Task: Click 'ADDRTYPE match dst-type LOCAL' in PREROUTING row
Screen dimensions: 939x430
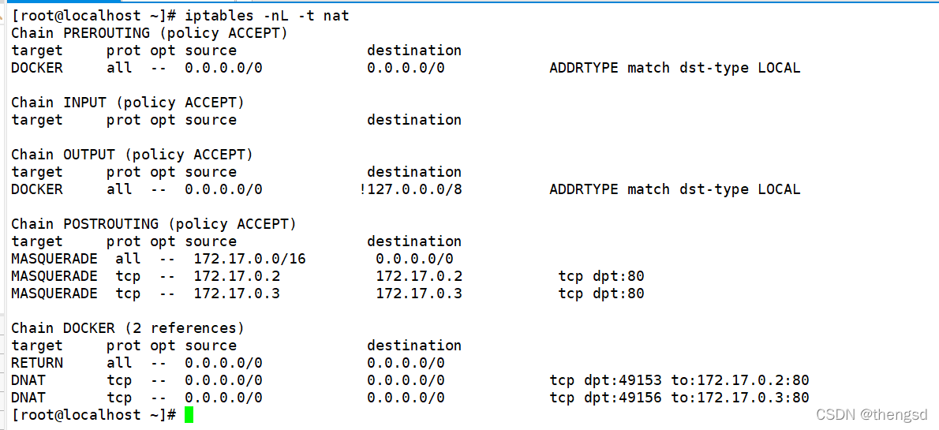Action: [x=675, y=68]
